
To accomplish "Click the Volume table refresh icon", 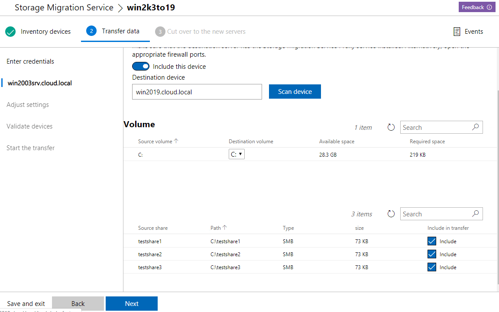I will [391, 128].
